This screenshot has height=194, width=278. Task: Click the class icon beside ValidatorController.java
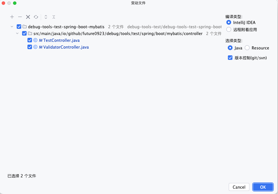pyautogui.click(x=35, y=47)
